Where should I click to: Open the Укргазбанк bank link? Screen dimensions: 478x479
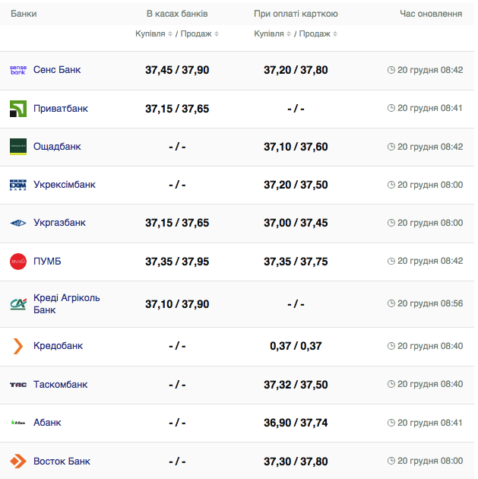(59, 223)
